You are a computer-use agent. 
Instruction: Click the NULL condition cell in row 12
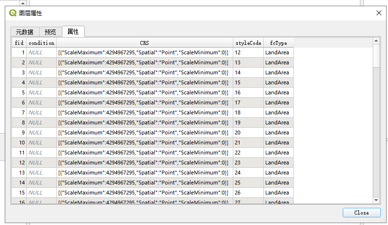[41, 163]
